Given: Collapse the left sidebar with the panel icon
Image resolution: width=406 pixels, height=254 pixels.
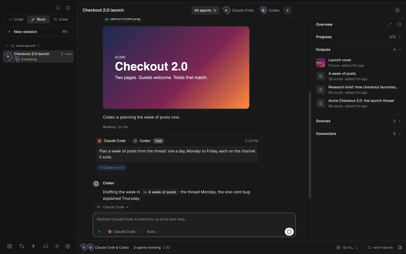Looking at the screenshot, I should [68, 8].
